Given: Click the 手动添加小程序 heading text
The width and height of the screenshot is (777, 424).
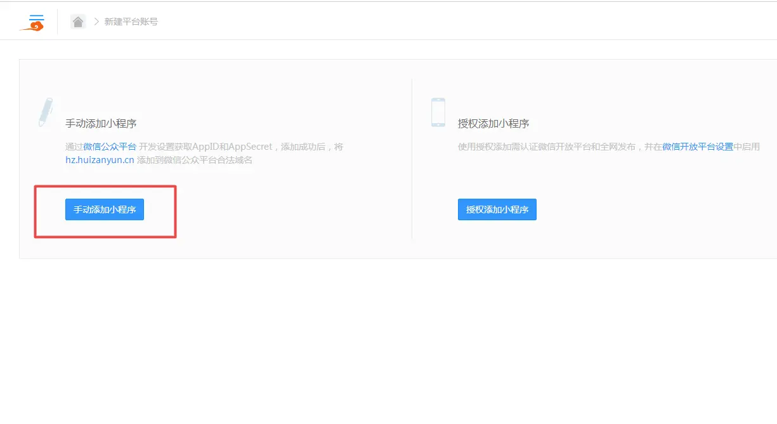Looking at the screenshot, I should [x=101, y=123].
